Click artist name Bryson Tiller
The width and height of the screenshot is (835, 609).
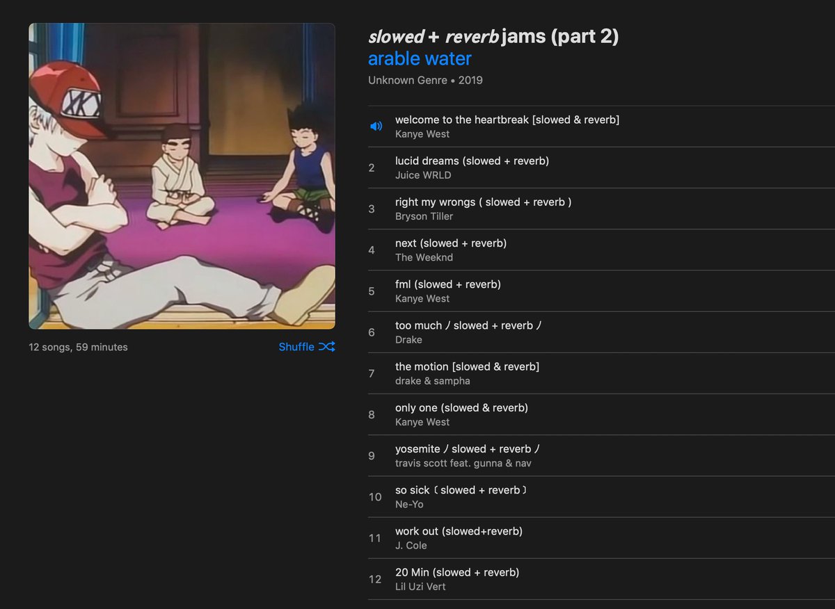[x=424, y=216]
